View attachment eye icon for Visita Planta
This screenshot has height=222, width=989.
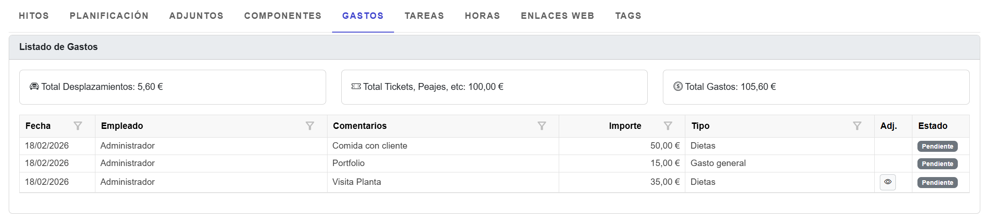click(x=888, y=182)
